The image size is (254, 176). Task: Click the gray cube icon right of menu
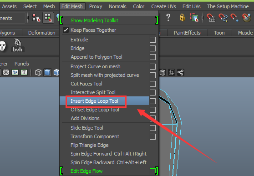pyautogui.click(x=163, y=72)
